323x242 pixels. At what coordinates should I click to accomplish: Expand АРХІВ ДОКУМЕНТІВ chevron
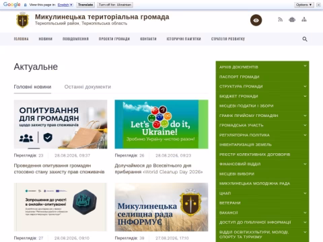tap(305, 66)
